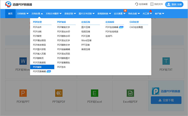Image resolution: width=188 pixels, height=116 pixels.
Task: Open PDF压缩 option
Action: coord(86,36)
